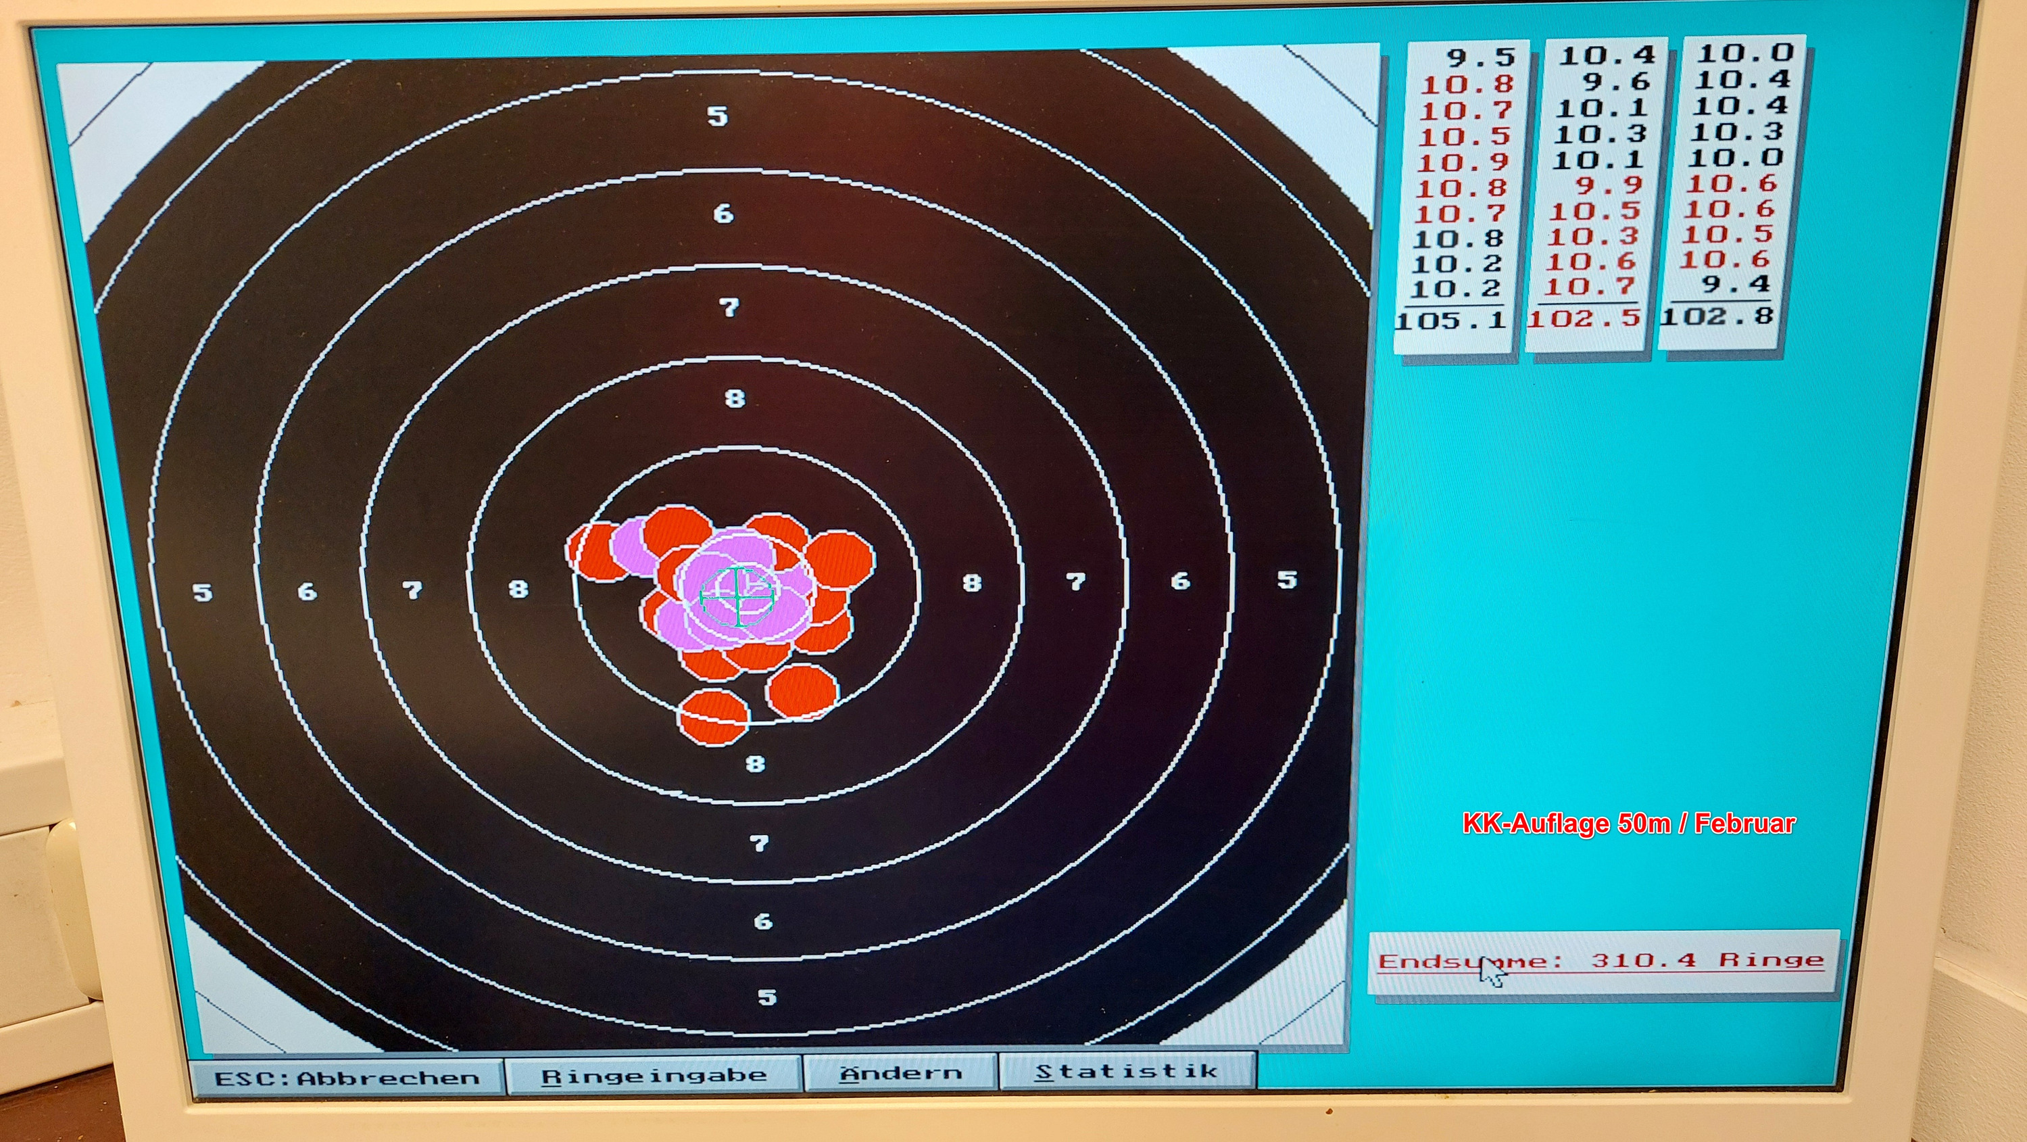This screenshot has height=1142, width=2027.
Task: Select the second series total 102.5
Action: pos(1584,318)
